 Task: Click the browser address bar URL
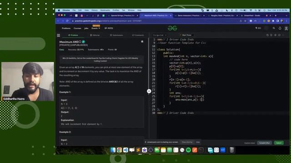tap(108, 21)
